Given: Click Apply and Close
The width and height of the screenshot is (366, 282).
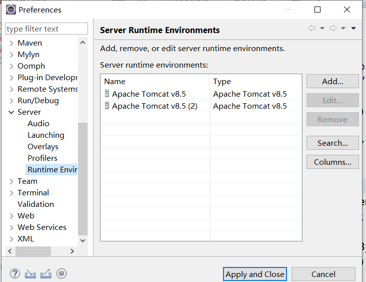Looking at the screenshot, I should point(255,274).
